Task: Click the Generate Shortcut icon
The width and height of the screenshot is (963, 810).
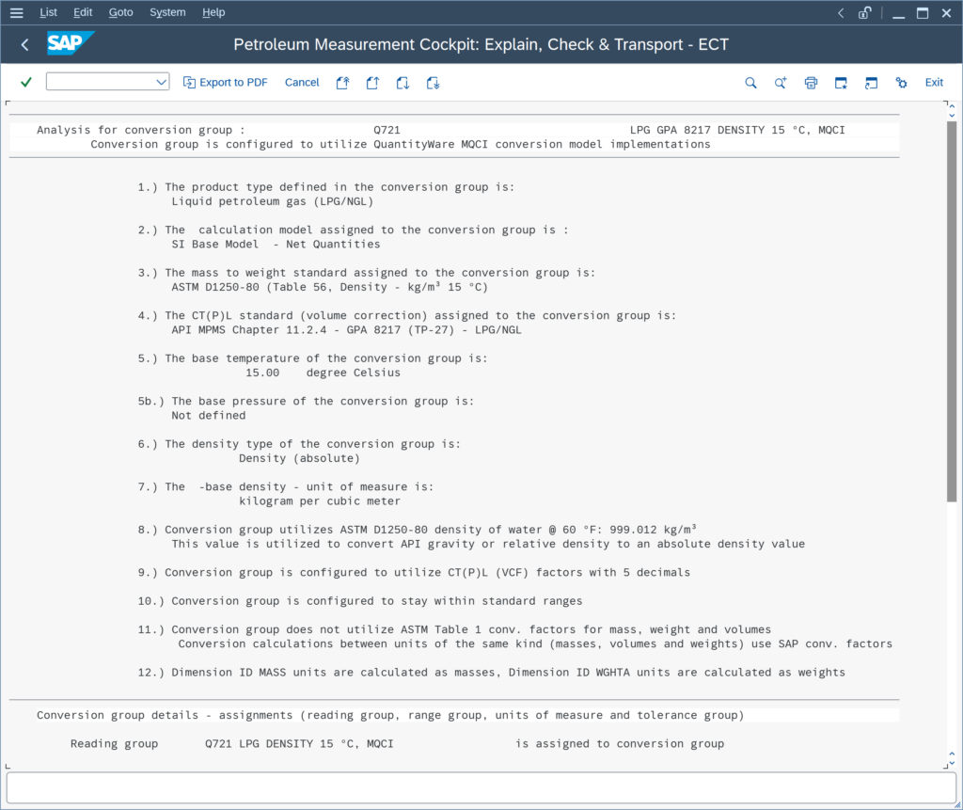Action: coord(871,83)
